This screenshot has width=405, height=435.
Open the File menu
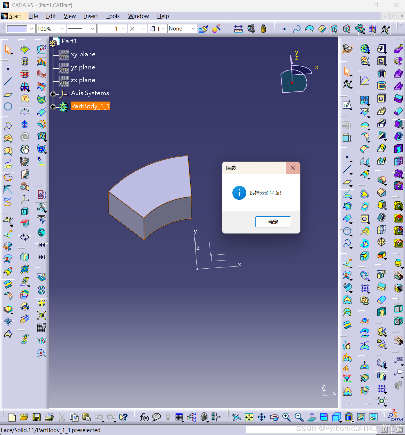pos(34,16)
